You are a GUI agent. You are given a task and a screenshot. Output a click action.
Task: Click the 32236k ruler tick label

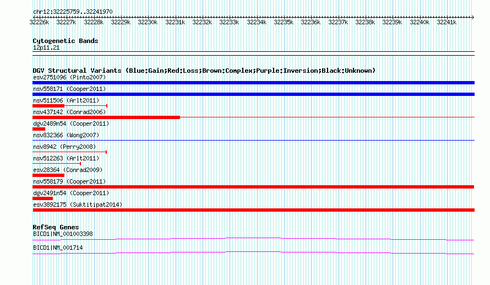(x=311, y=22)
